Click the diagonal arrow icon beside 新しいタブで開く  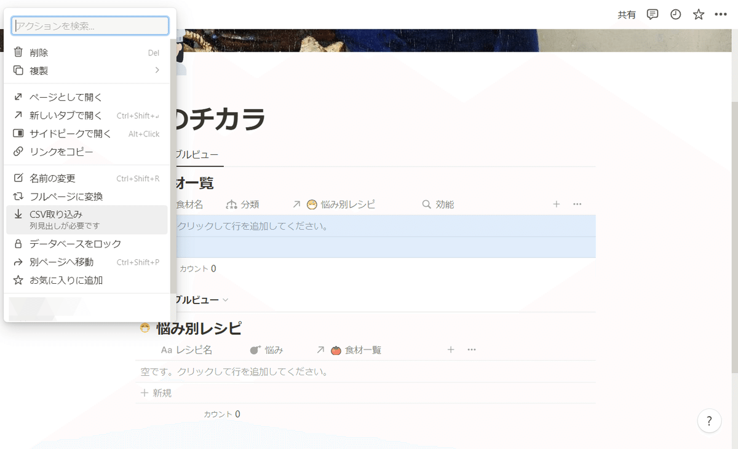point(18,115)
